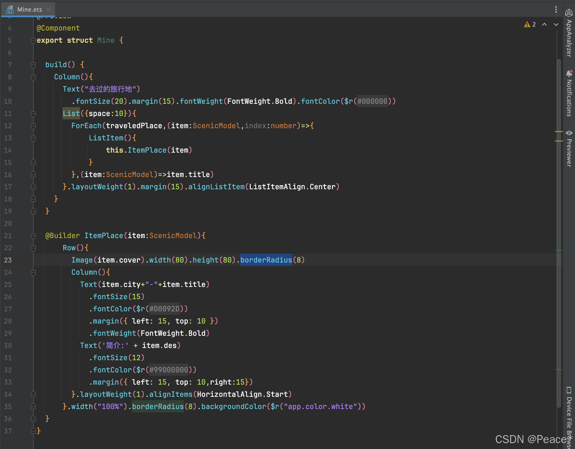The image size is (575, 449).
Task: Go to next highlighted problem arrow
Action: point(556,25)
